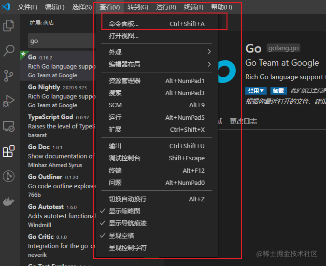Expand the 编辑器布局 submenu
The image size is (326, 266).
pos(156,64)
